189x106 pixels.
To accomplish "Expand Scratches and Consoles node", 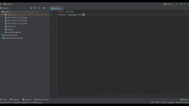I will point(0,38).
